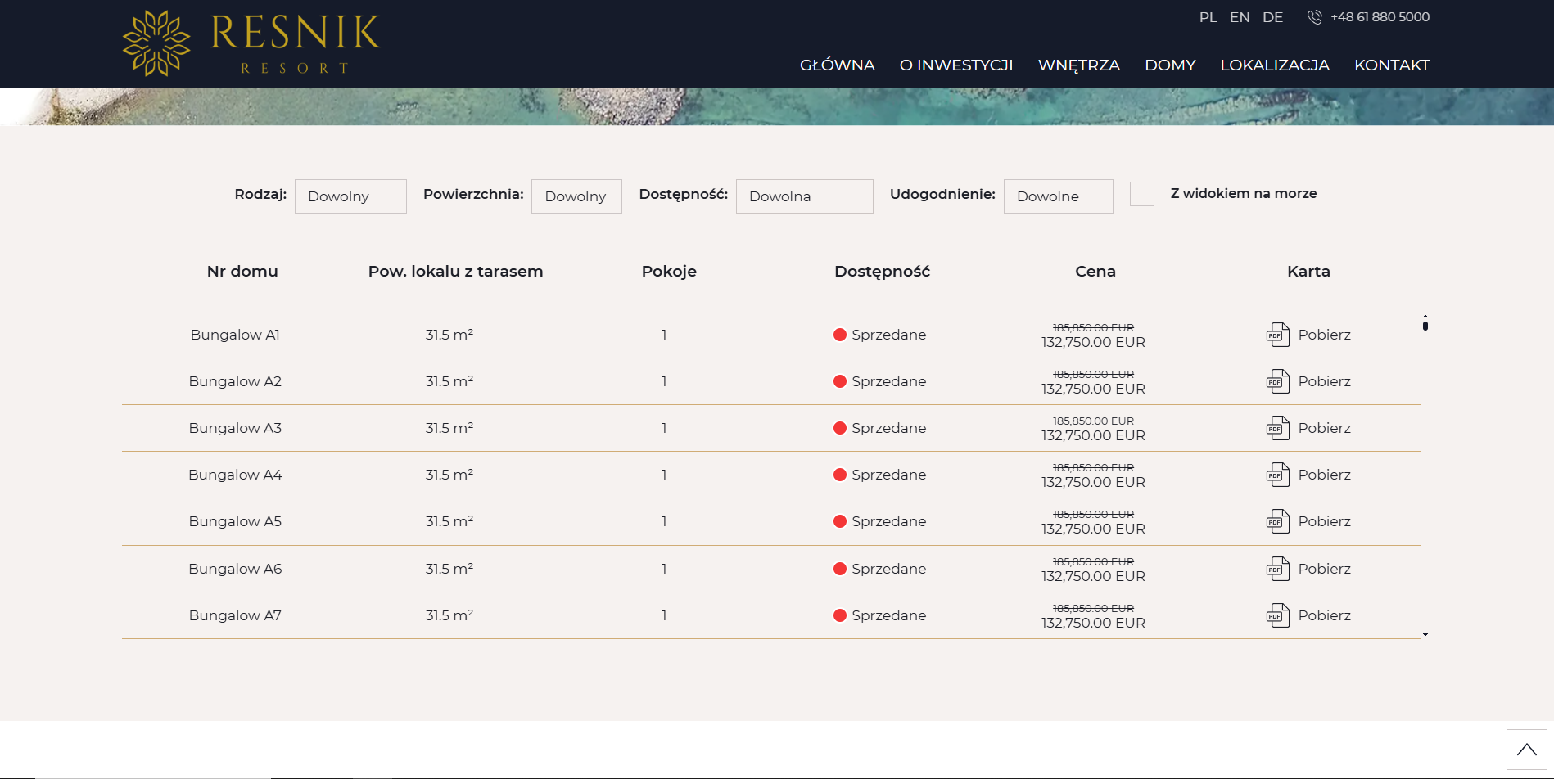Click the table scrollbar up arrow
This screenshot has width=1554, height=779.
1425,317
